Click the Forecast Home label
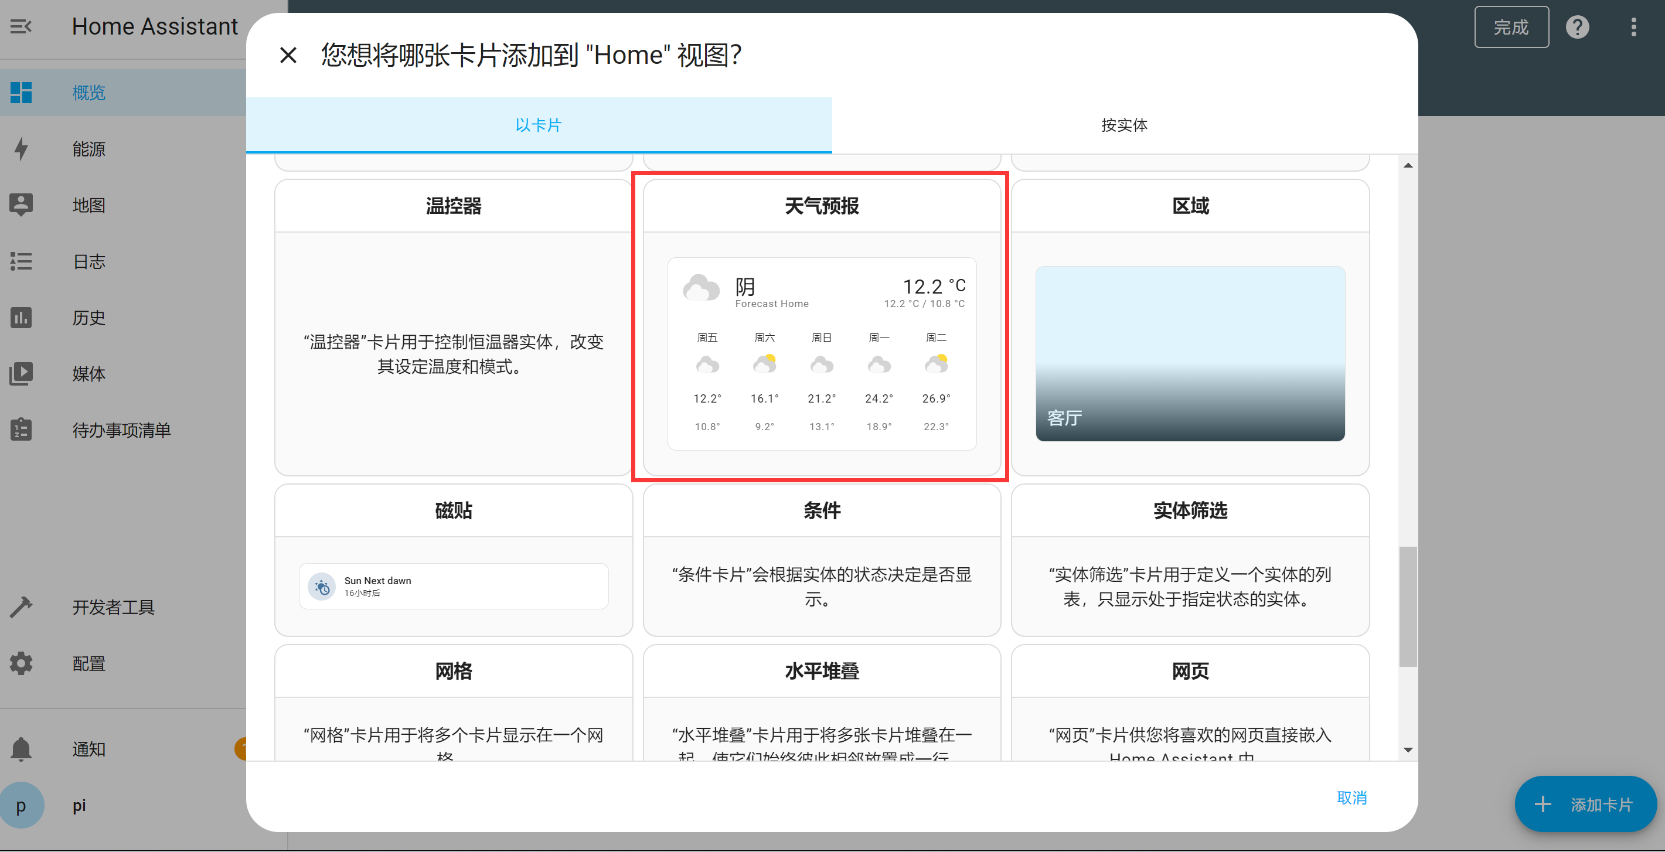Screen dimensions: 1665x852 tap(772, 304)
